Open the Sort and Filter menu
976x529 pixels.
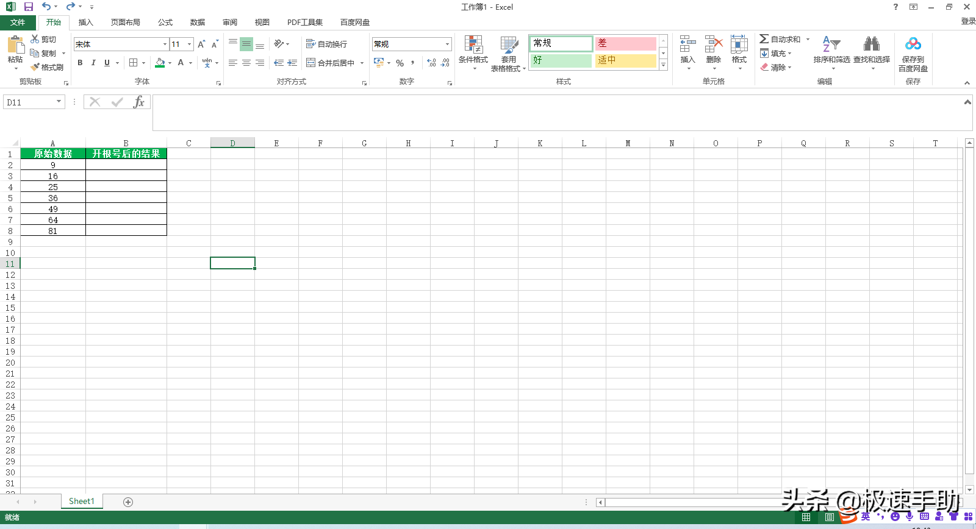pyautogui.click(x=831, y=52)
